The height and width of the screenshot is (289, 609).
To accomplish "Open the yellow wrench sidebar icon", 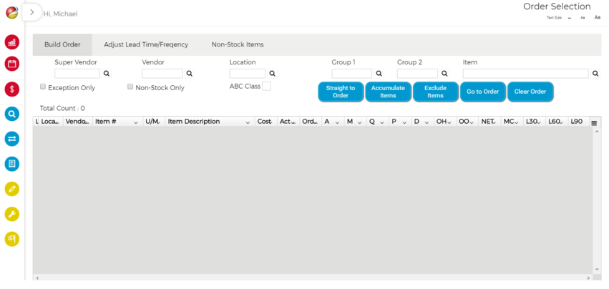I will pos(12,214).
